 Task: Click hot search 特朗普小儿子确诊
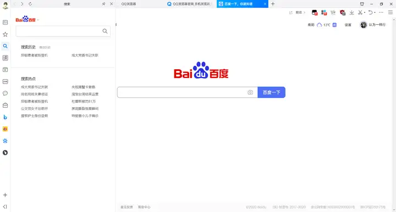click(x=85, y=116)
